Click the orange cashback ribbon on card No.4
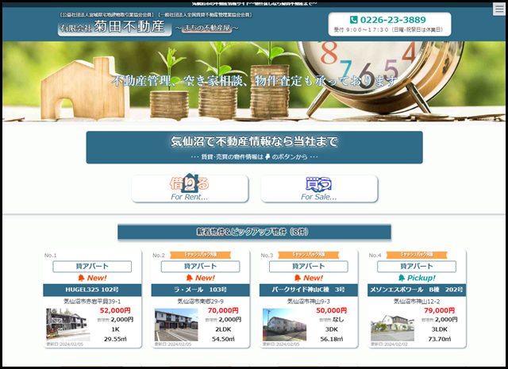The image size is (508, 369). pyautogui.click(x=417, y=255)
